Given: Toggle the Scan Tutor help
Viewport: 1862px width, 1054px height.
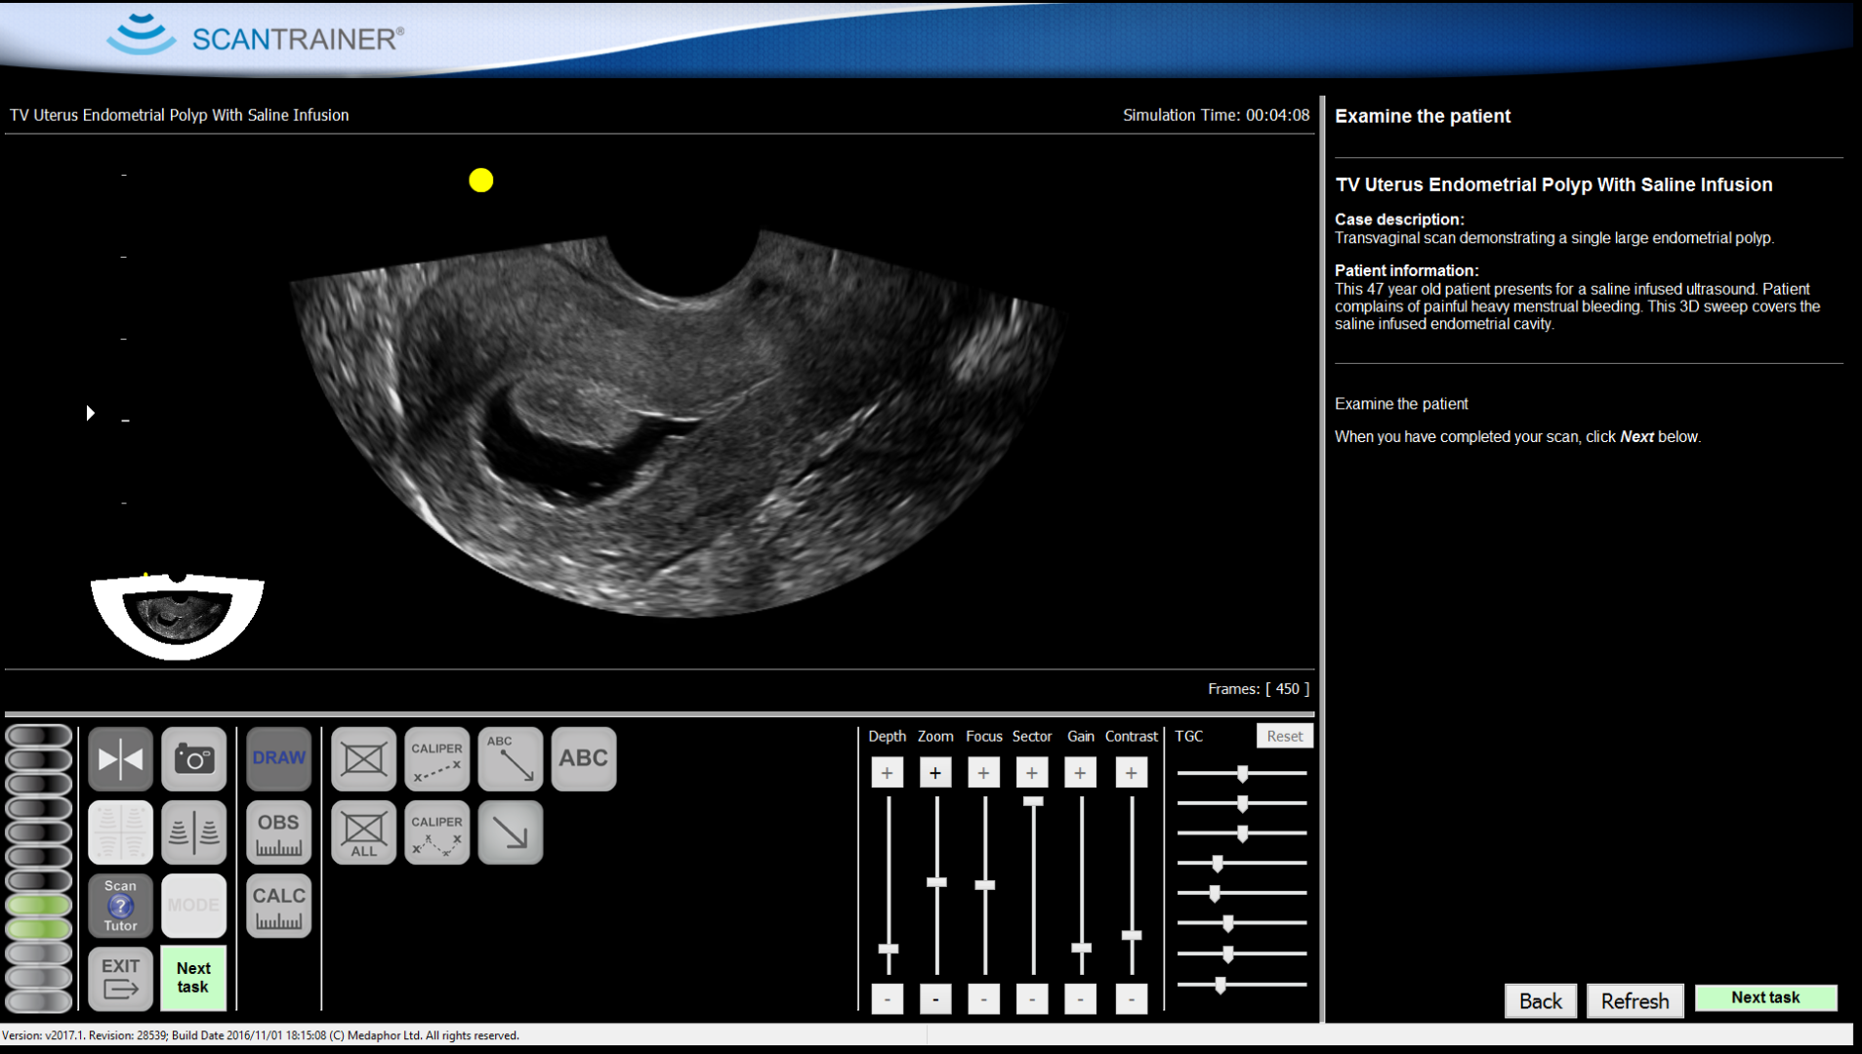Looking at the screenshot, I should click(x=120, y=906).
